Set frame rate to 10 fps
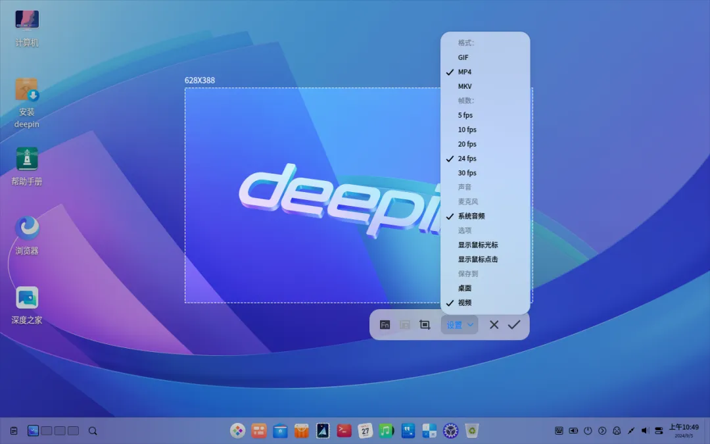Image resolution: width=710 pixels, height=444 pixels. click(x=485, y=130)
